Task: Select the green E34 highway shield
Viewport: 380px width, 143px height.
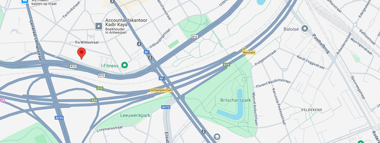Action: 94,100
